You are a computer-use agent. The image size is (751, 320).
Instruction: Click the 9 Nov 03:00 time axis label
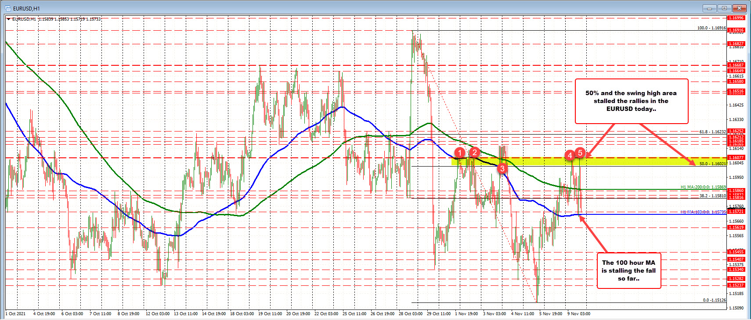coord(578,314)
